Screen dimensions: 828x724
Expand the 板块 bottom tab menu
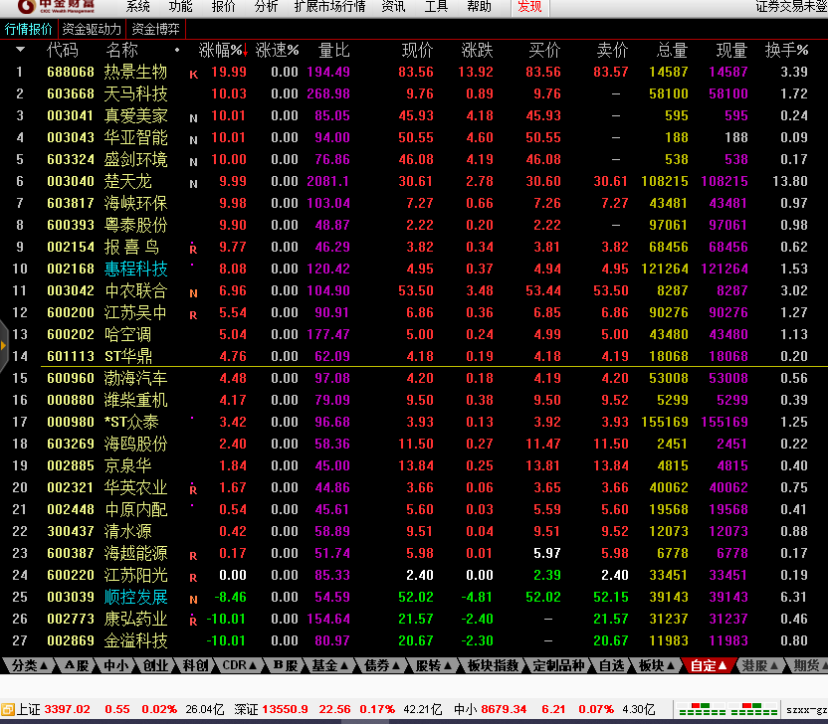657,665
